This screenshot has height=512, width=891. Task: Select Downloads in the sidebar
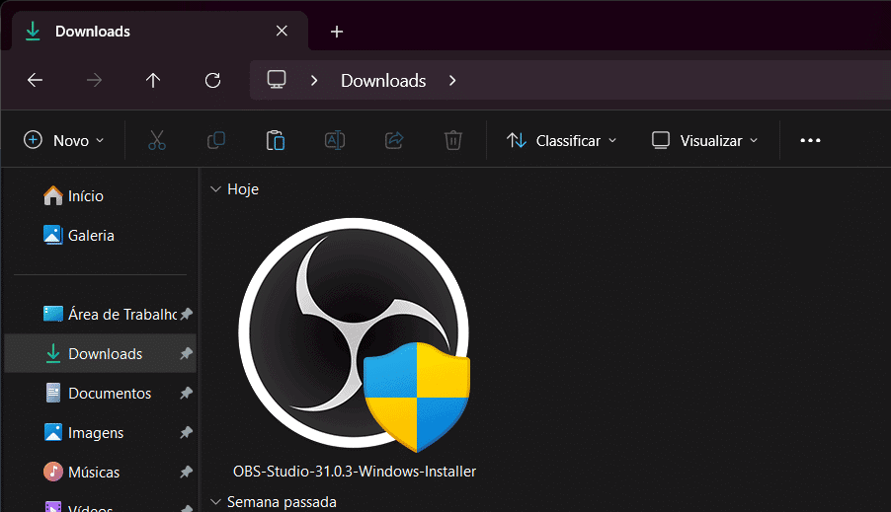tap(100, 353)
